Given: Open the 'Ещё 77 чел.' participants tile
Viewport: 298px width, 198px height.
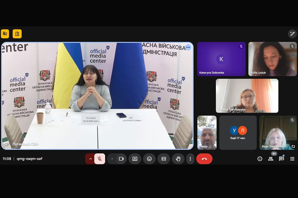Looking at the screenshot, I should 238,133.
